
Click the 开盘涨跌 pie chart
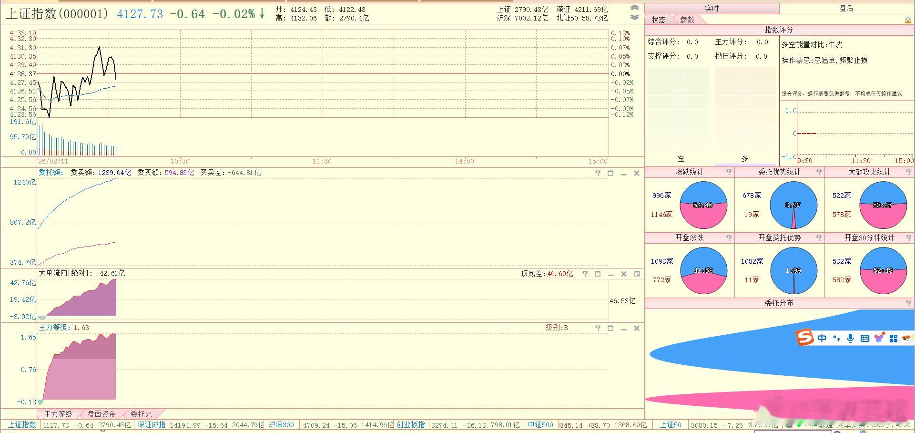[x=703, y=270]
